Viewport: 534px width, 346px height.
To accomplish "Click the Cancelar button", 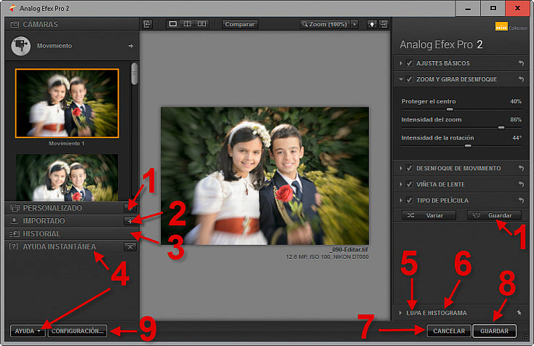I will [449, 331].
